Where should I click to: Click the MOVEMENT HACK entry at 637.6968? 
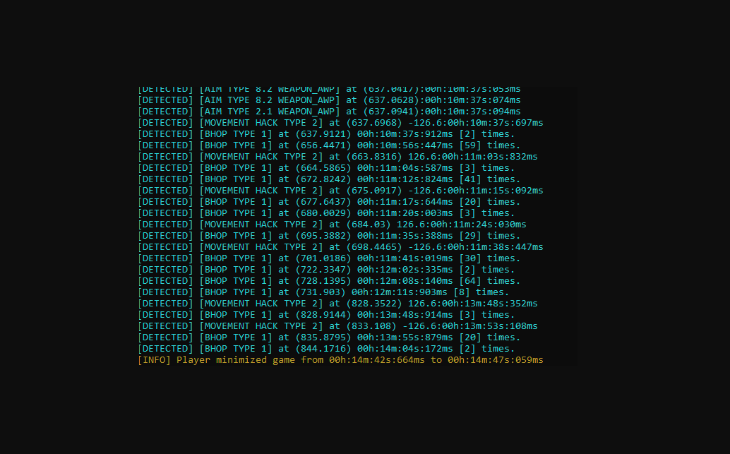(340, 123)
